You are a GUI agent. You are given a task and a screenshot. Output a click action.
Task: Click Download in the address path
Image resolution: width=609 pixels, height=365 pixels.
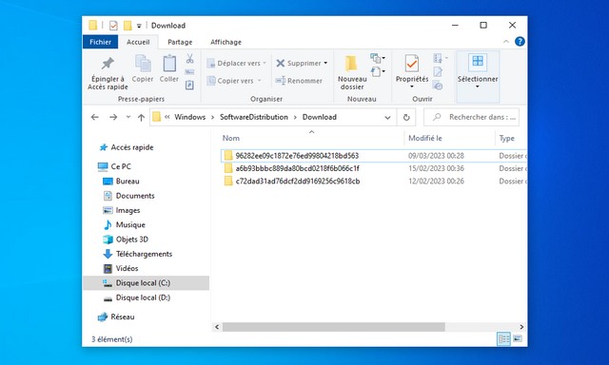320,117
